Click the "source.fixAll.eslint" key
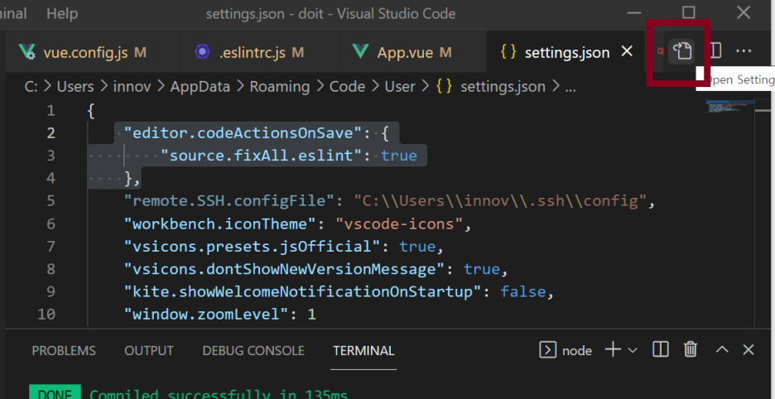 tap(262, 156)
